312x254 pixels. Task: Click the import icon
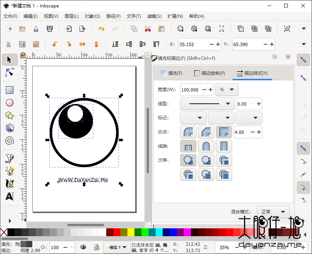[x=69, y=29]
